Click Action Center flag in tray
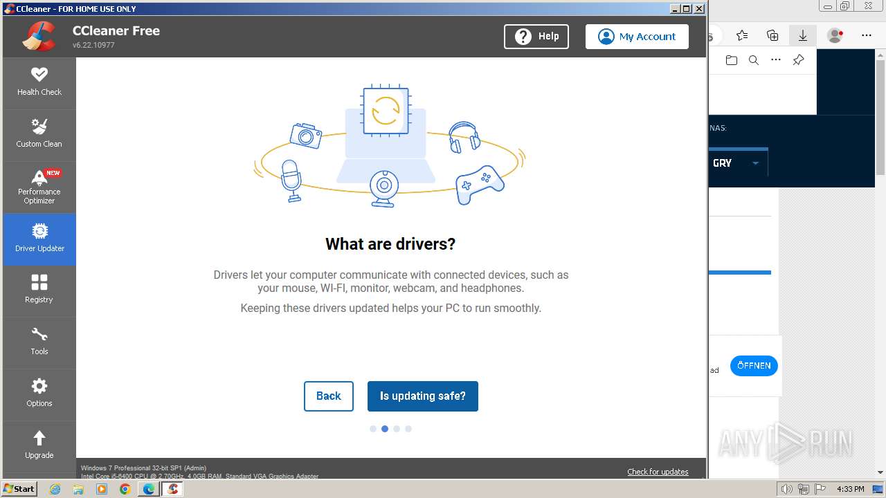This screenshot has height=498, width=886. point(820,489)
